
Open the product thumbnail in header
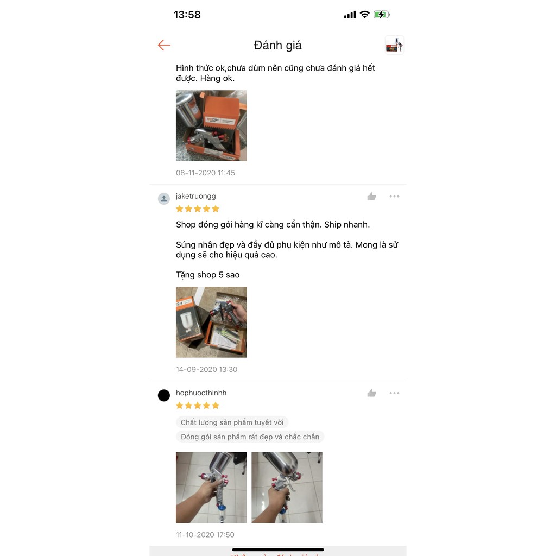[394, 45]
